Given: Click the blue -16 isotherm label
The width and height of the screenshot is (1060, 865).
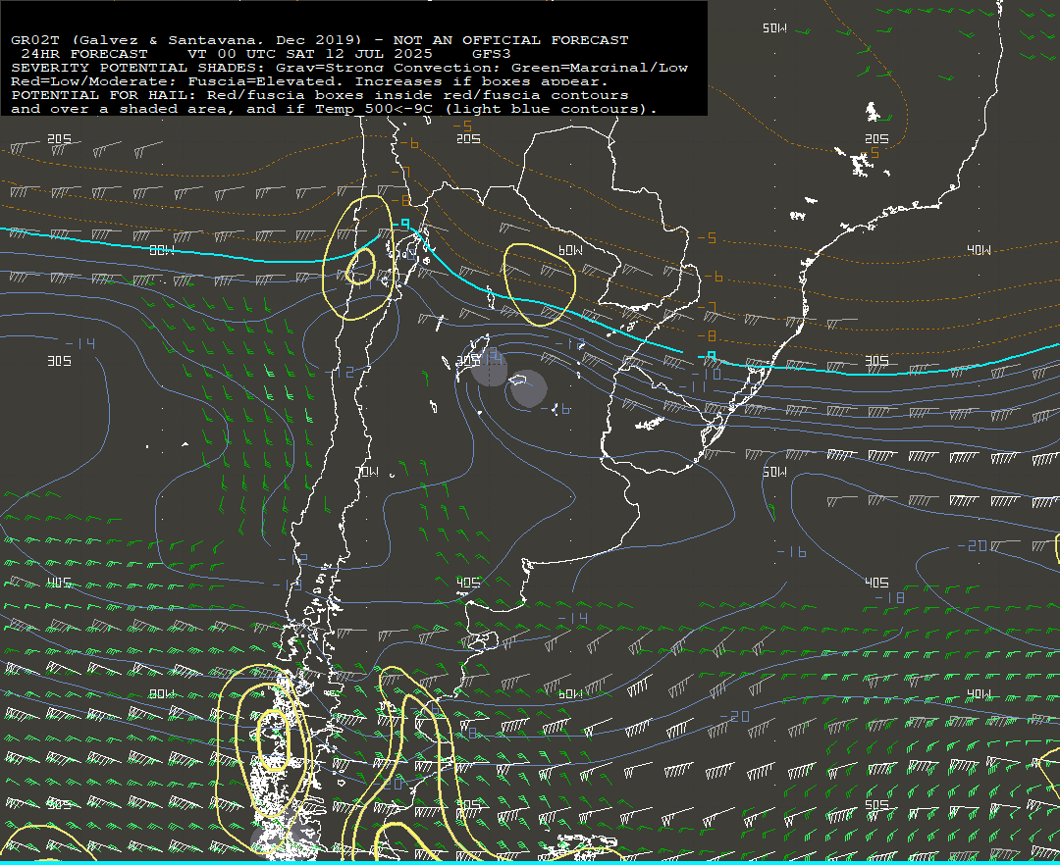Looking at the screenshot, I should tap(791, 552).
